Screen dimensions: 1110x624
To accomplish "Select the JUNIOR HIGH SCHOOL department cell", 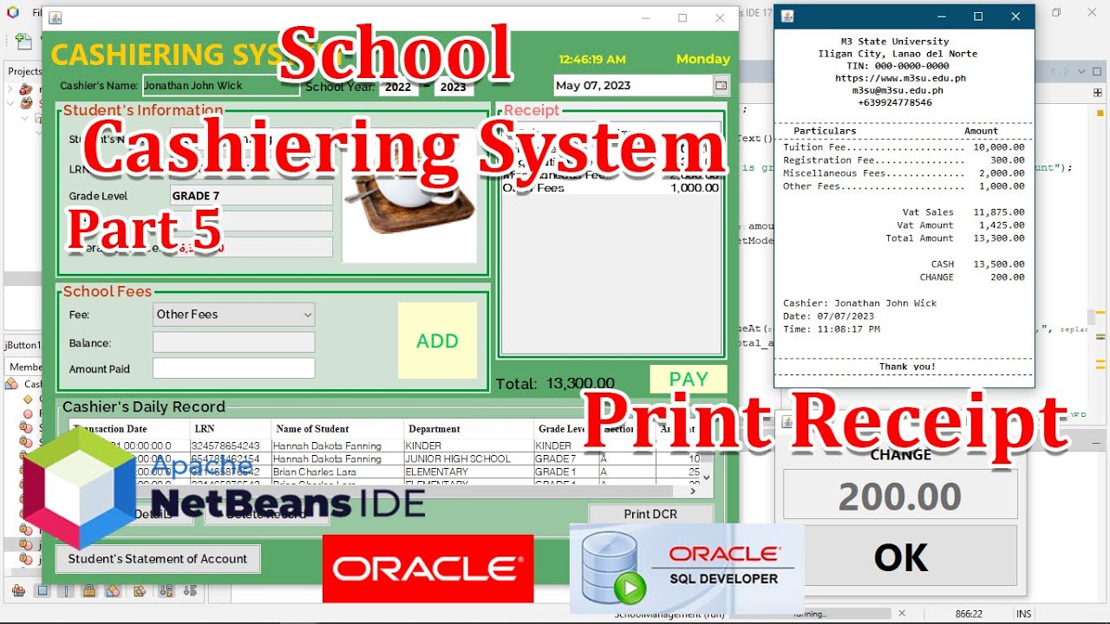I will 469,458.
